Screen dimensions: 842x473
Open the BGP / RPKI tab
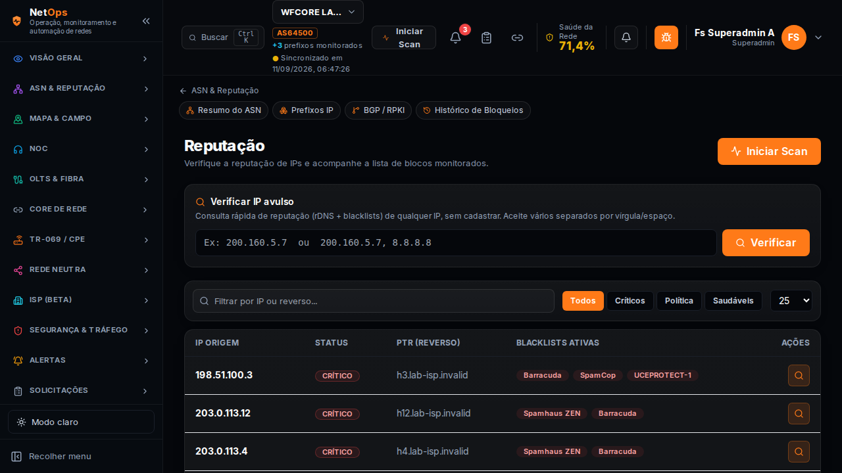tap(378, 110)
